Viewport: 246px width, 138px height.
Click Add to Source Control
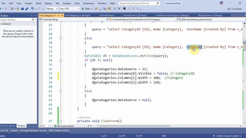click(228, 136)
